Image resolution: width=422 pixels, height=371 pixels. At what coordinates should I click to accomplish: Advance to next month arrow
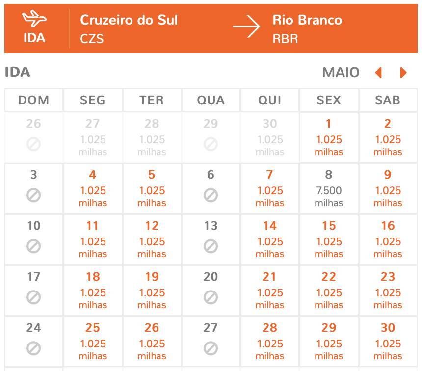click(x=403, y=73)
